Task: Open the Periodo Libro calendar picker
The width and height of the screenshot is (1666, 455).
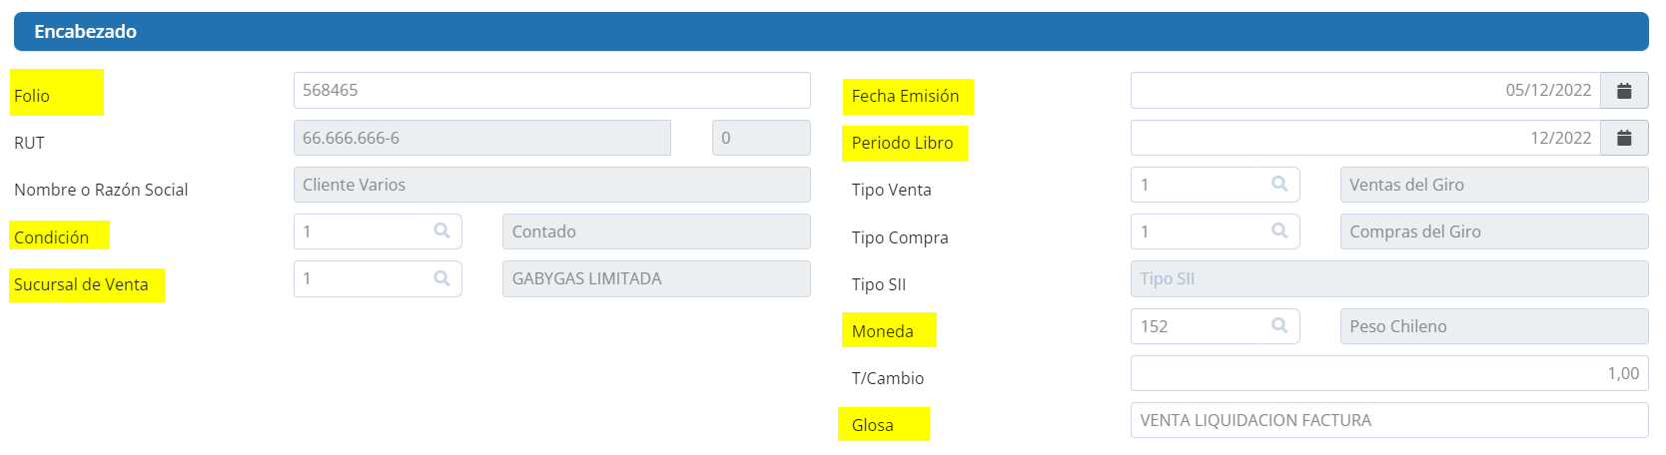Action: click(1624, 138)
